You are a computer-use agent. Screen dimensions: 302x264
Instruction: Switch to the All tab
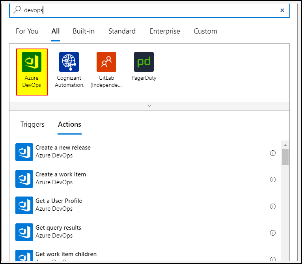[56, 31]
